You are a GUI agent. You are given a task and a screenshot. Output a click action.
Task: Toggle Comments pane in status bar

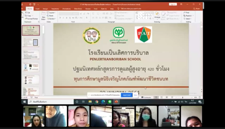pos(146,98)
